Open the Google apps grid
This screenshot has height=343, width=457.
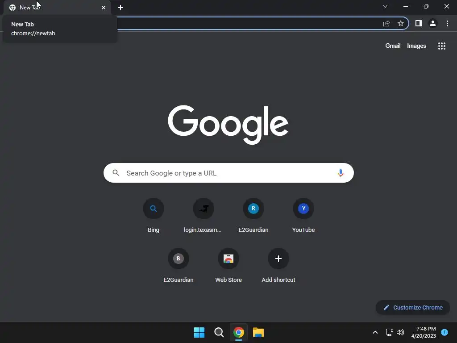pyautogui.click(x=441, y=46)
